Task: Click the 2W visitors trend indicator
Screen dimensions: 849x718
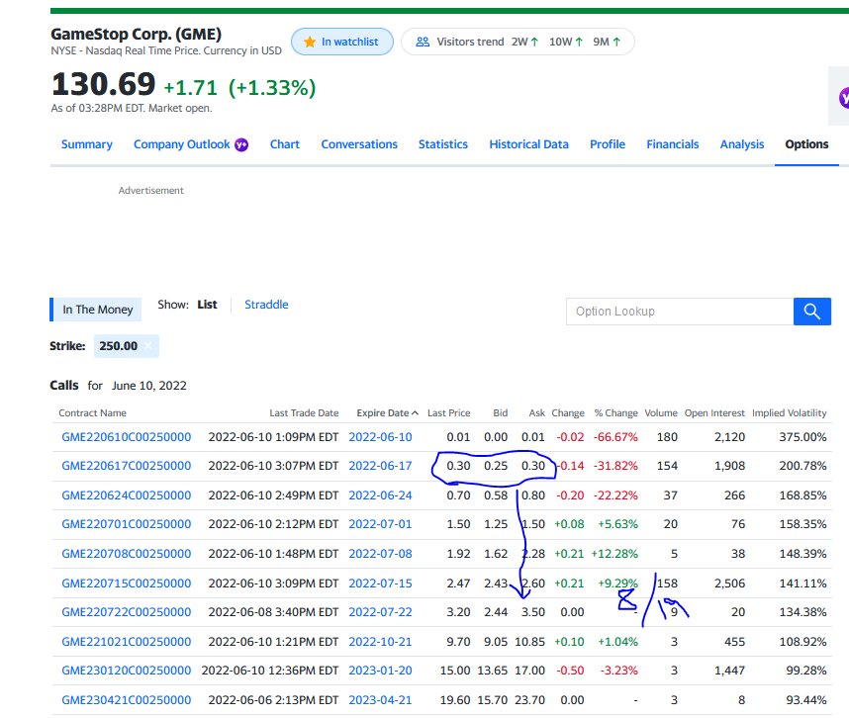Action: [x=524, y=42]
